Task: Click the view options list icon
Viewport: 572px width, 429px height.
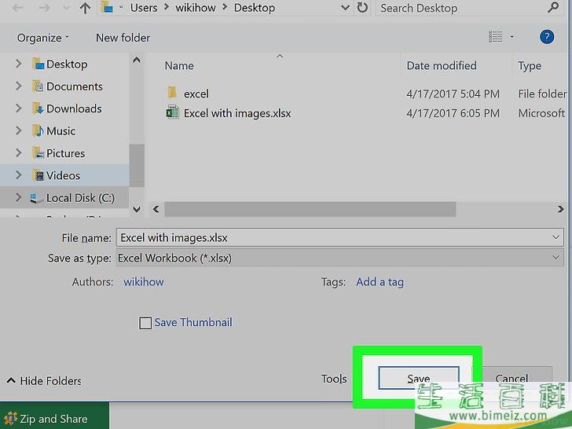Action: point(496,37)
